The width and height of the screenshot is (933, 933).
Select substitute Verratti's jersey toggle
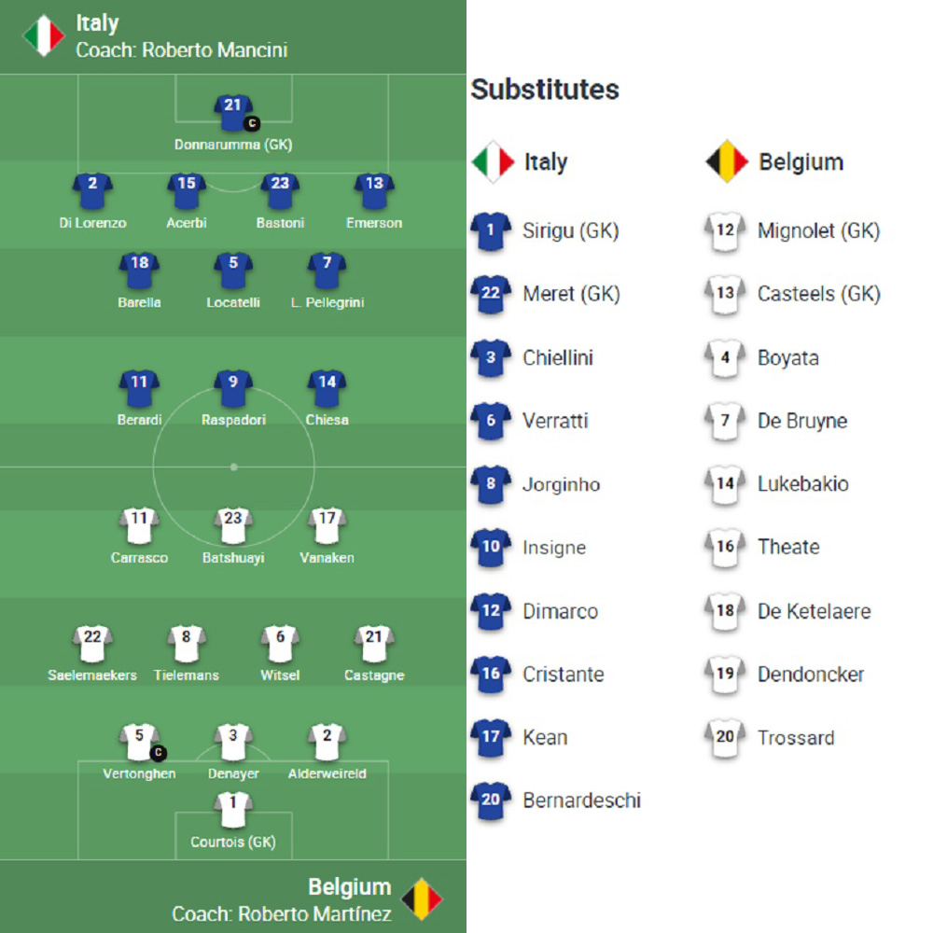click(x=490, y=421)
